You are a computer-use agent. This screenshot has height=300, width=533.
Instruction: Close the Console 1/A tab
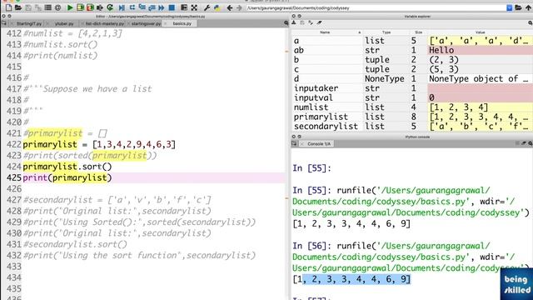[301, 144]
